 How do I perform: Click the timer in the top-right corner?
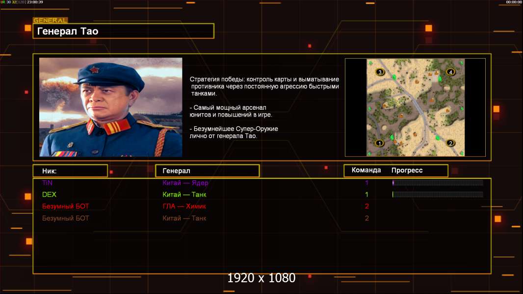tap(514, 2)
